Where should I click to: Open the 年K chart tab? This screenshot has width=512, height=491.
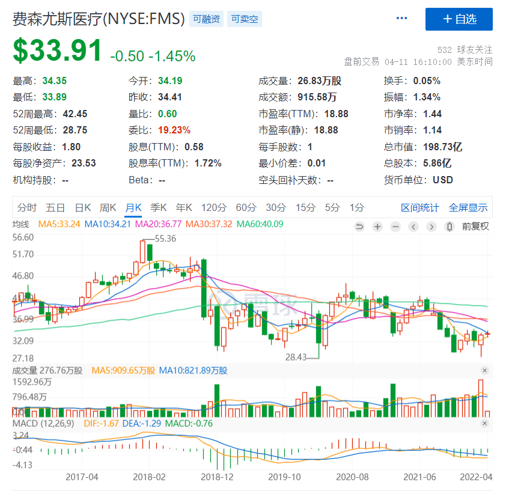184,207
